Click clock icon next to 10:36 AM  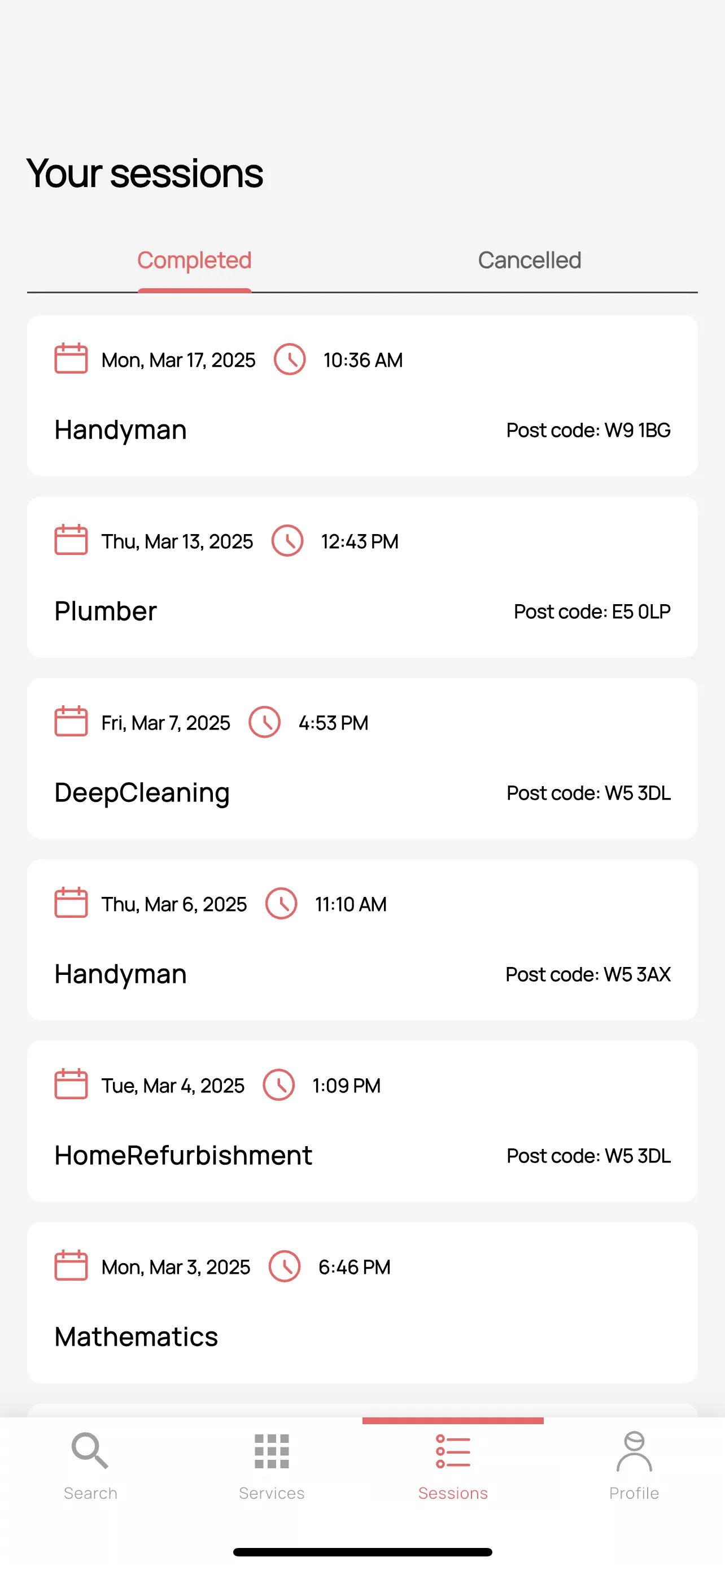(290, 359)
